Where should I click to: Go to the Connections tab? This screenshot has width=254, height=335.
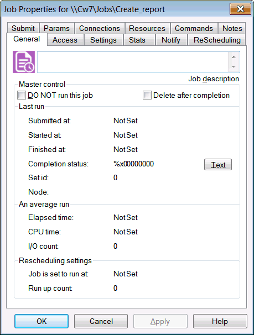(100, 28)
